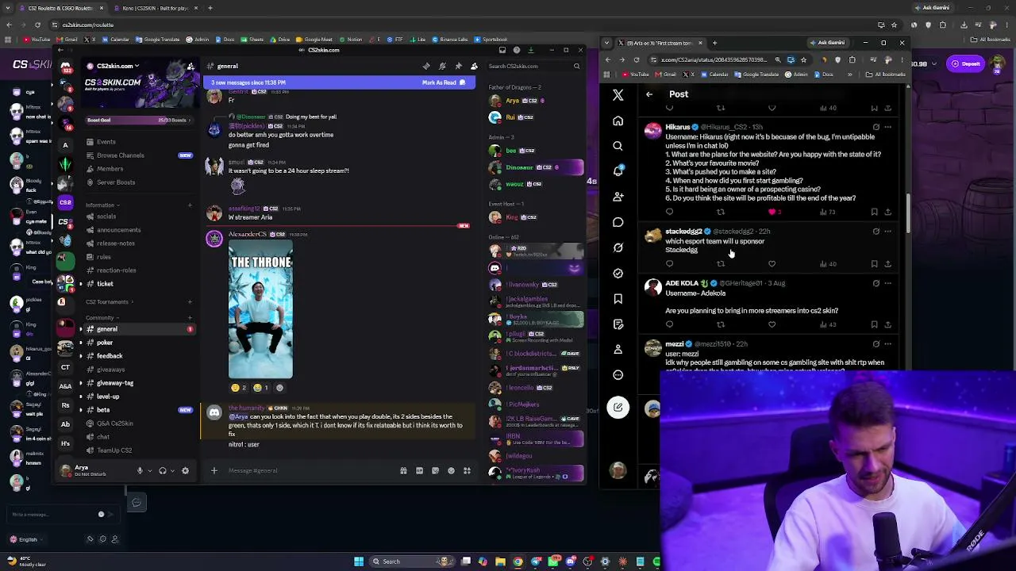Expand threads under the poker channel
This screenshot has height=571, width=1016.
(x=80, y=343)
